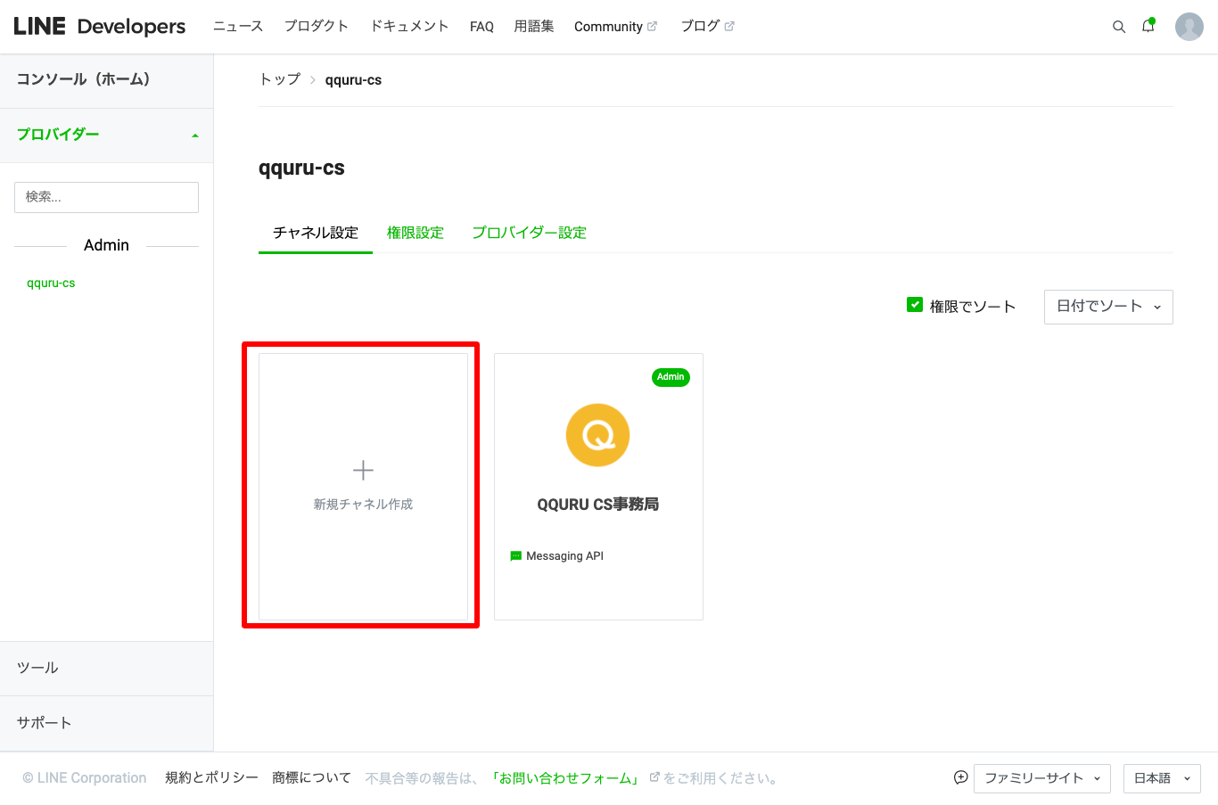Click the provider 検索 input field

coord(106,197)
